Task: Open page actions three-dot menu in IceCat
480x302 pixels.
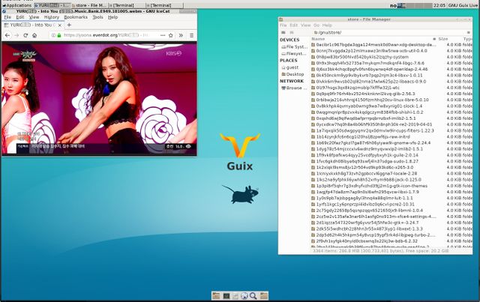Action: tap(163, 35)
